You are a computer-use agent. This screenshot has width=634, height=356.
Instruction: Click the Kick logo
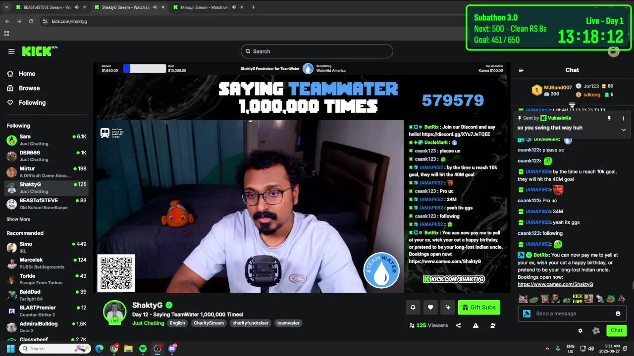[40, 51]
